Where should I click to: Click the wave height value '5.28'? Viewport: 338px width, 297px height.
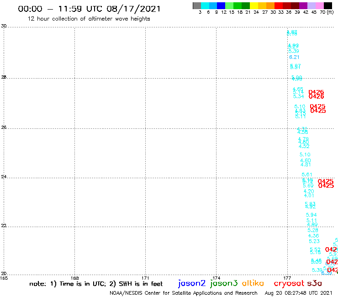313,230
